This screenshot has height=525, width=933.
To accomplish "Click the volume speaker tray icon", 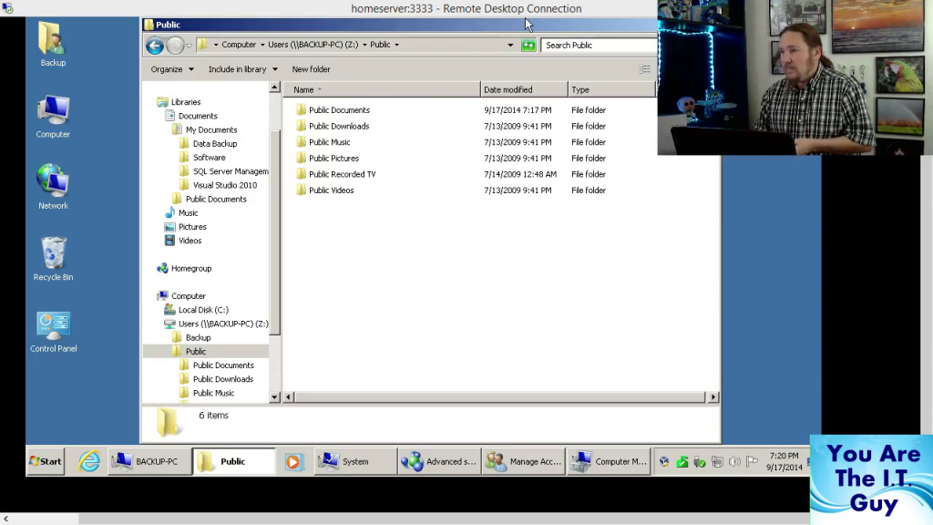I will [735, 462].
